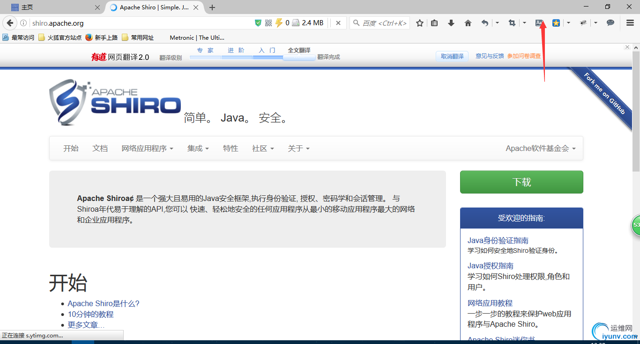640x344 pixels.
Task: Click the blue star extension icon
Action: (x=556, y=23)
